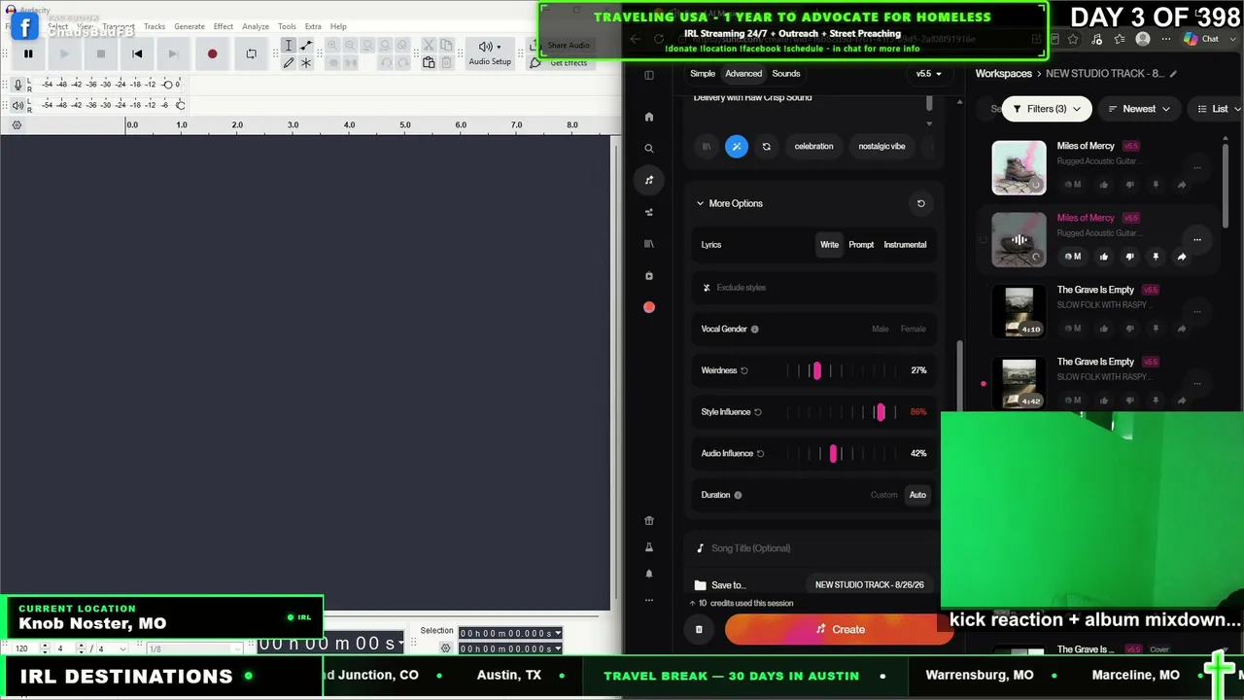Open notifications bell in the left sidebar
Screen dimensions: 1244x700
click(649, 574)
